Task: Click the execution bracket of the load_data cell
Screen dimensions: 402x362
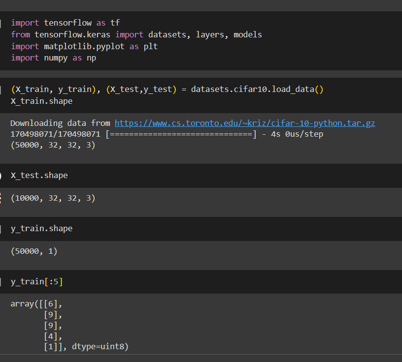Action: (1, 90)
